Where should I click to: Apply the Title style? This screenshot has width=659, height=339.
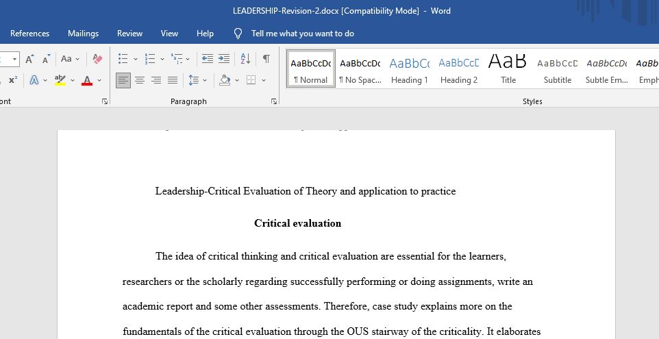(x=508, y=69)
